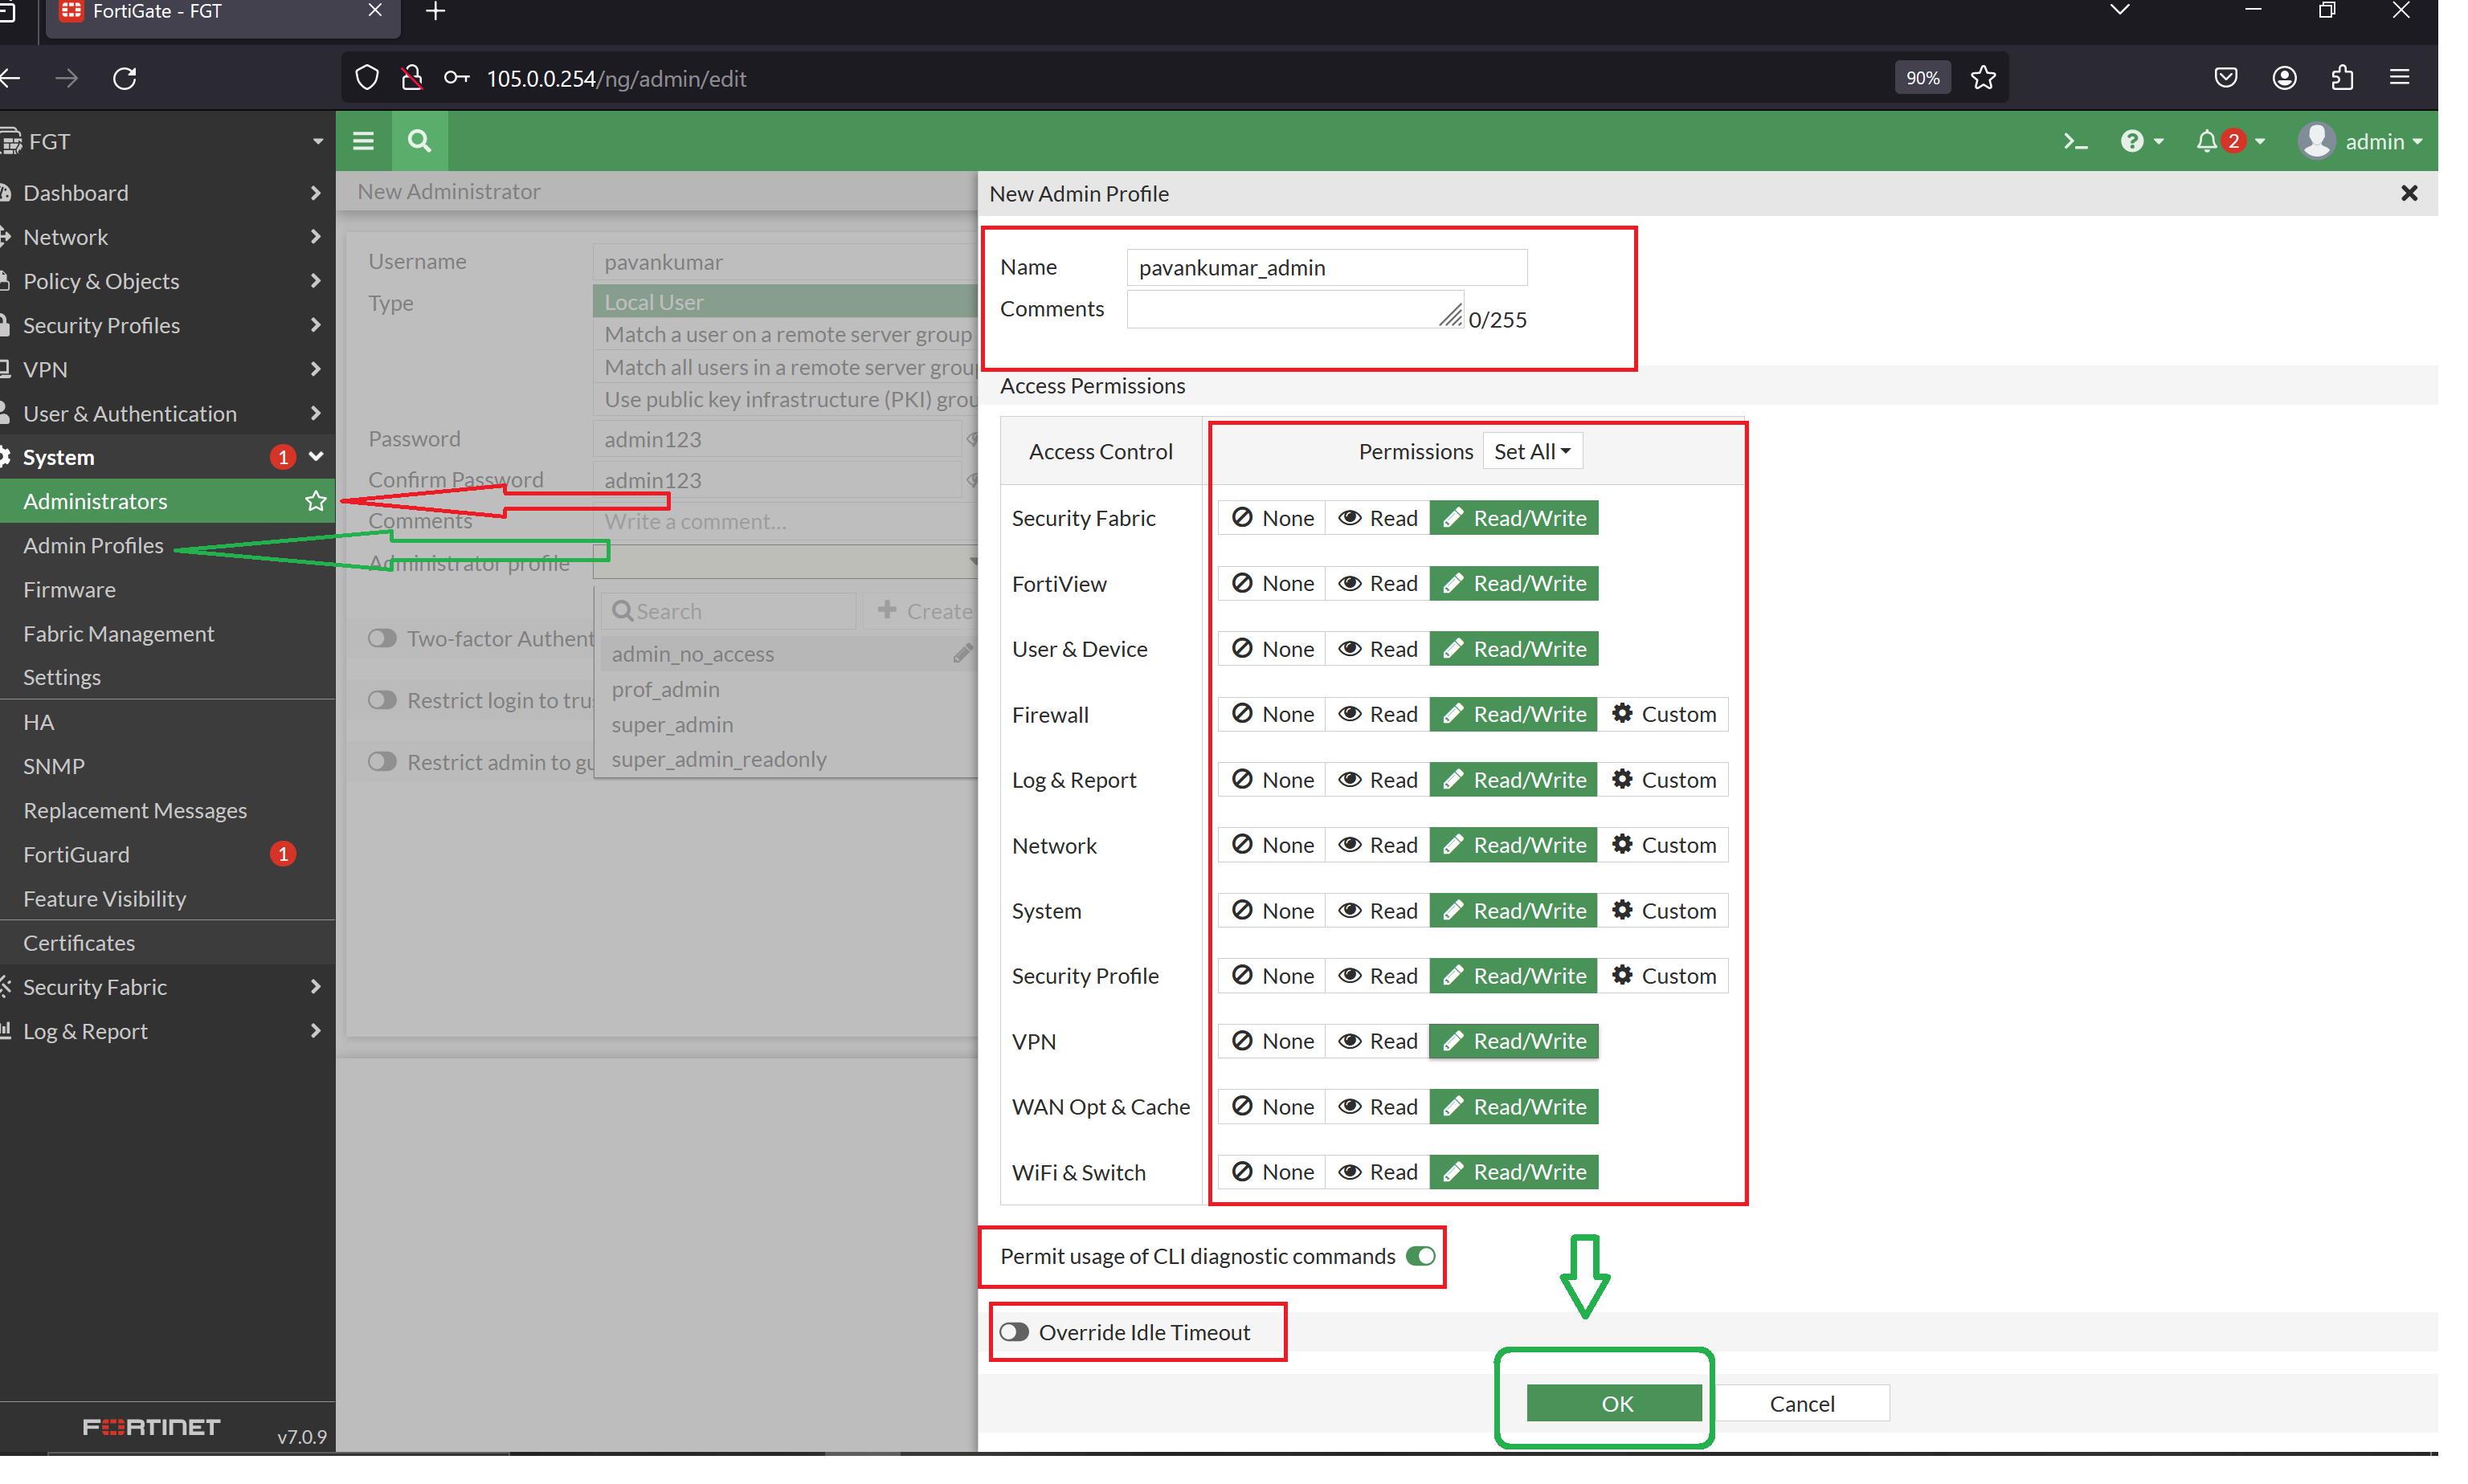
Task: Click the profile Name input field
Action: [x=1326, y=268]
